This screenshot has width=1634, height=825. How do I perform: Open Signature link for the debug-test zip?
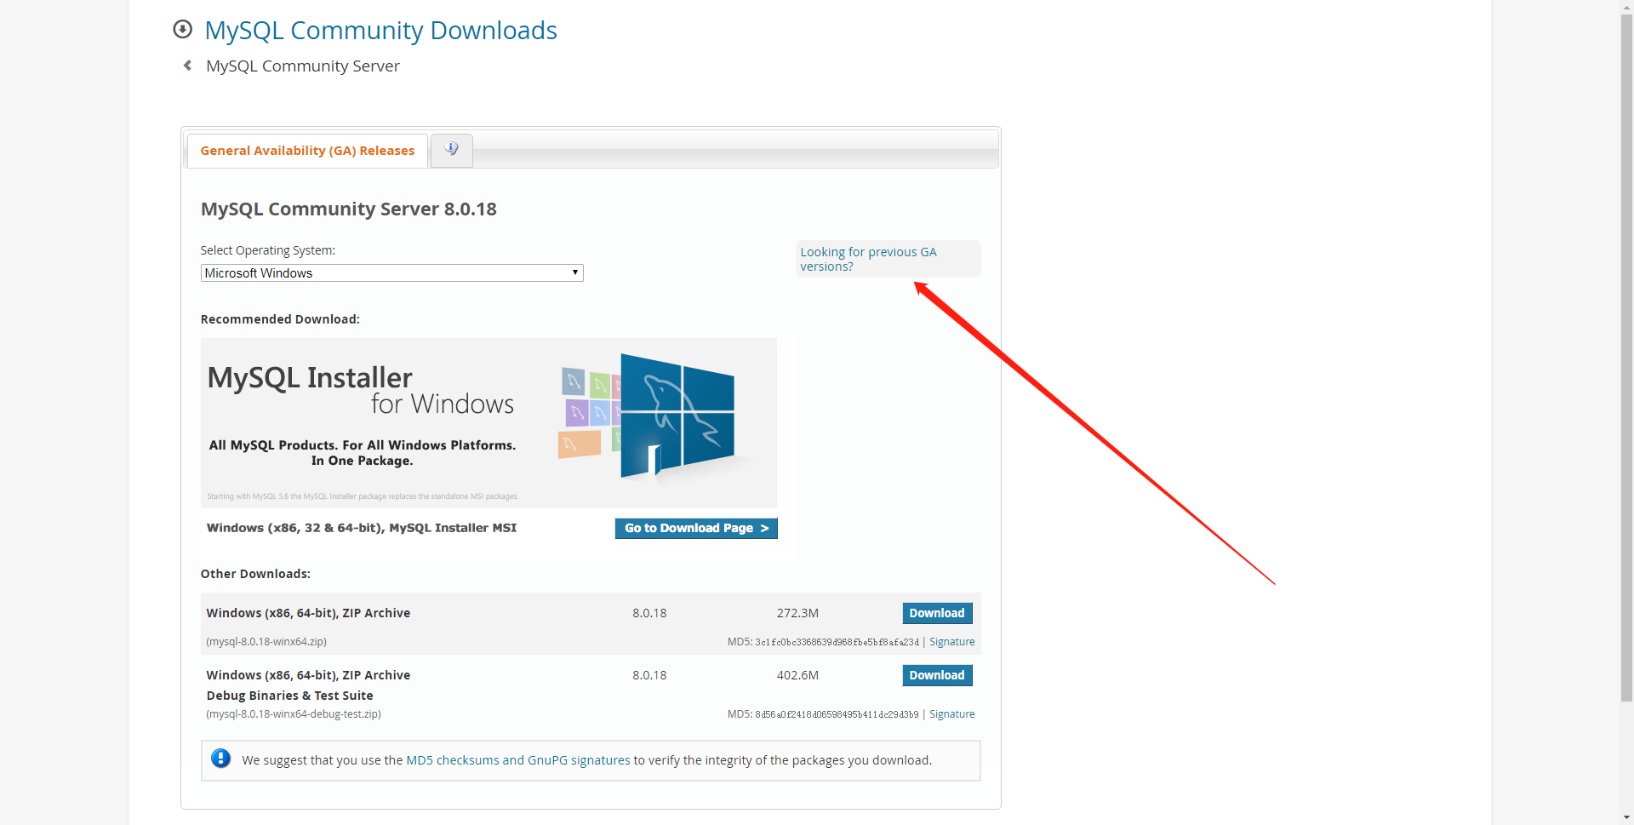point(951,714)
